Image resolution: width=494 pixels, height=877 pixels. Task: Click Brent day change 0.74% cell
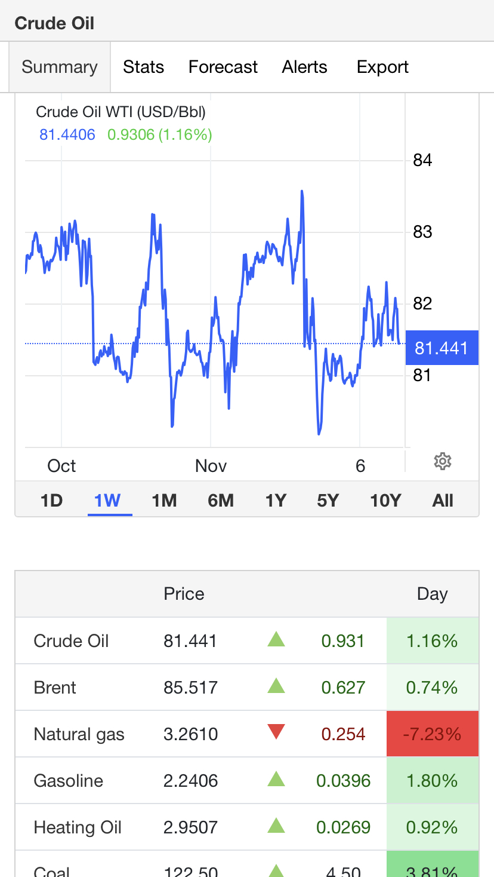433,688
